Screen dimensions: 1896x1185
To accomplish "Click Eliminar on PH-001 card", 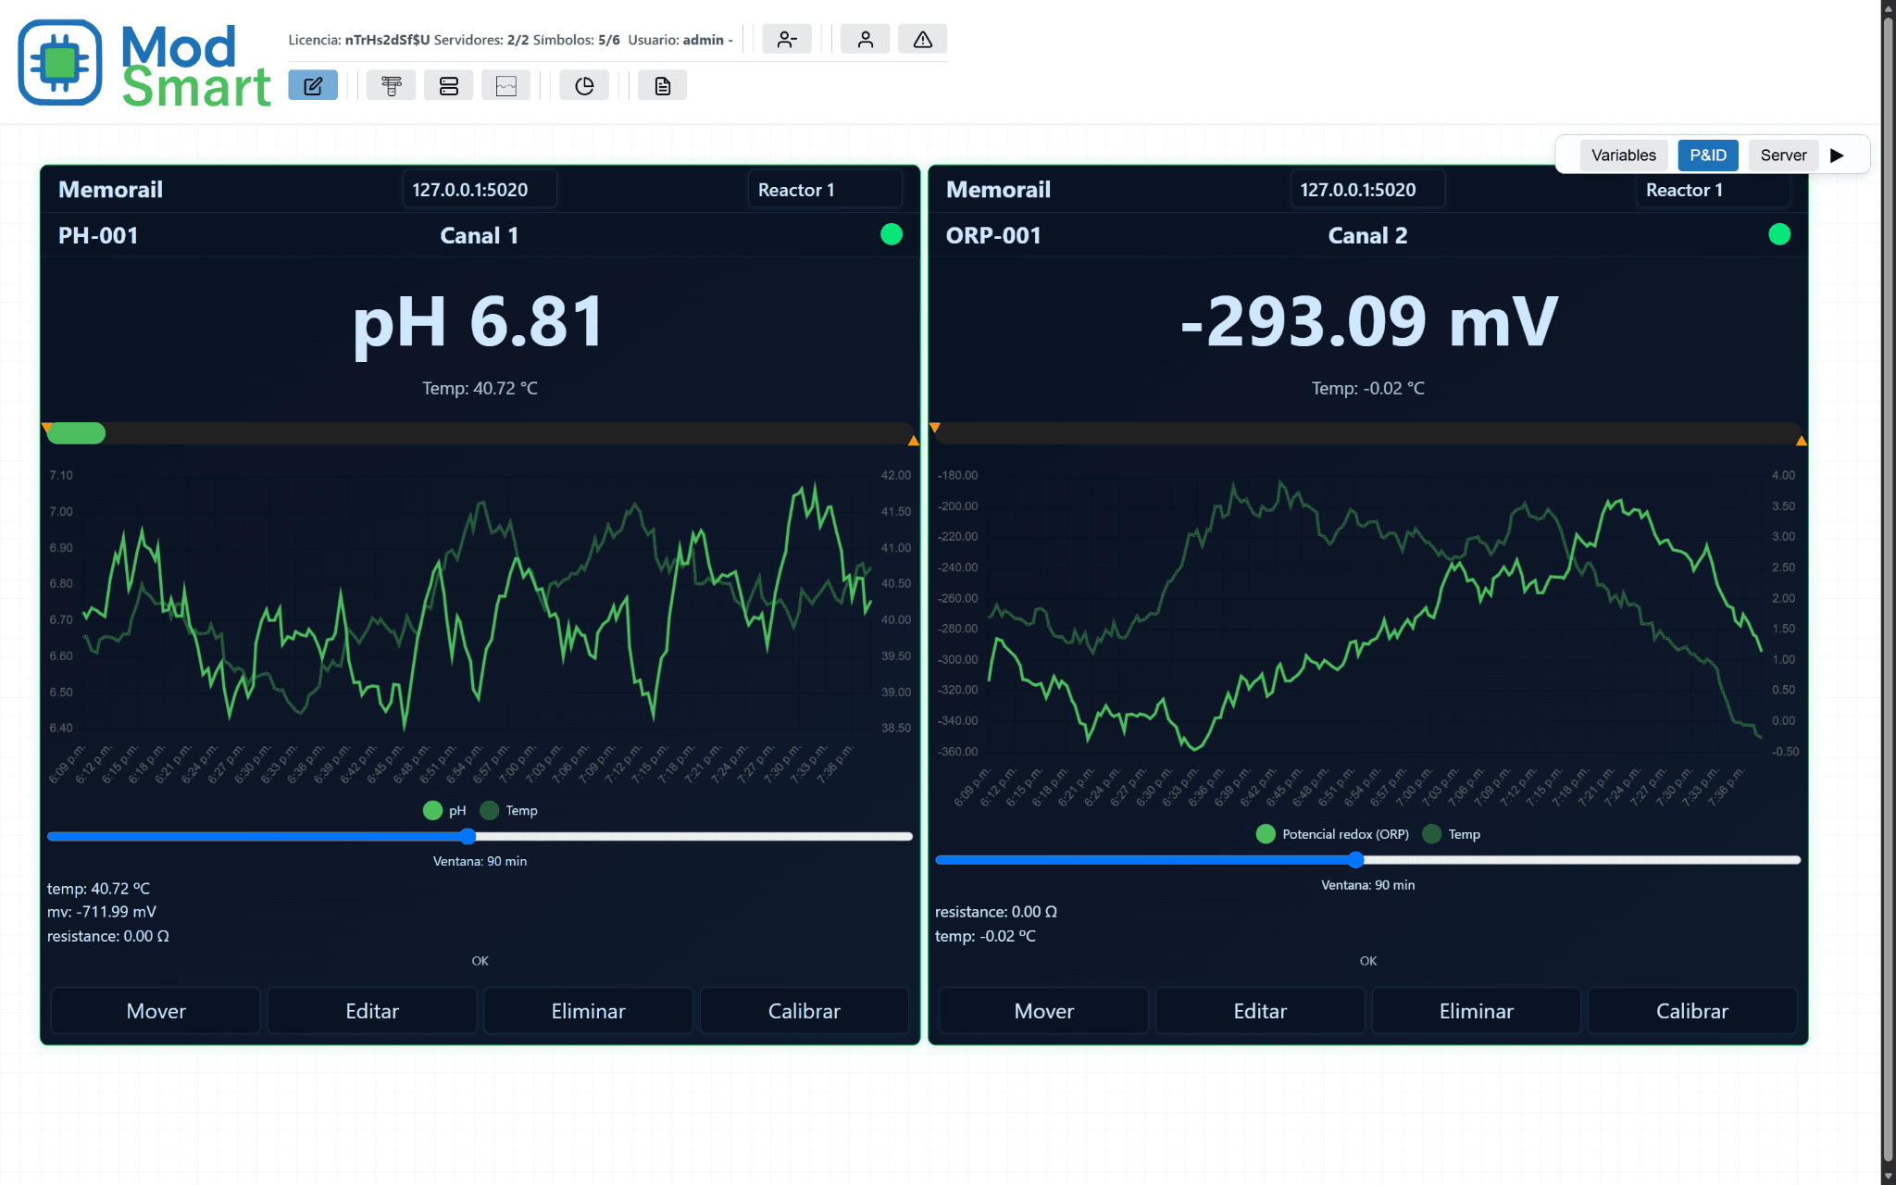I will (x=588, y=1011).
